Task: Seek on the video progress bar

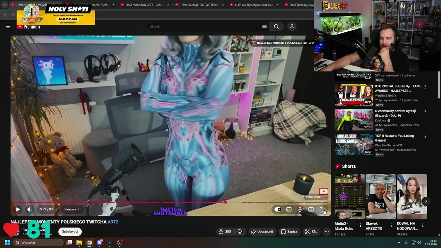Action: tap(171, 202)
